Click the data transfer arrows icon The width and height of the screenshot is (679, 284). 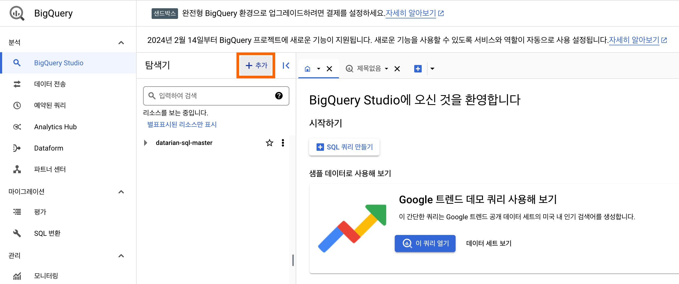coord(17,84)
